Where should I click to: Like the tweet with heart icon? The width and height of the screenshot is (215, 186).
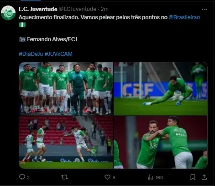(x=107, y=177)
